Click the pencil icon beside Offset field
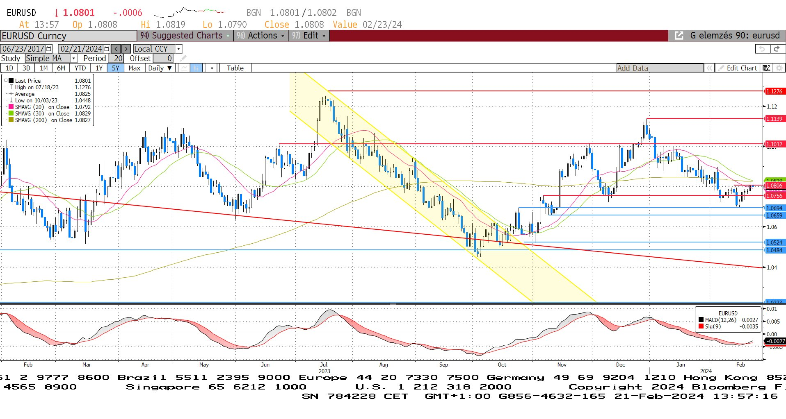Viewport: 786px width, 419px height. [183, 59]
